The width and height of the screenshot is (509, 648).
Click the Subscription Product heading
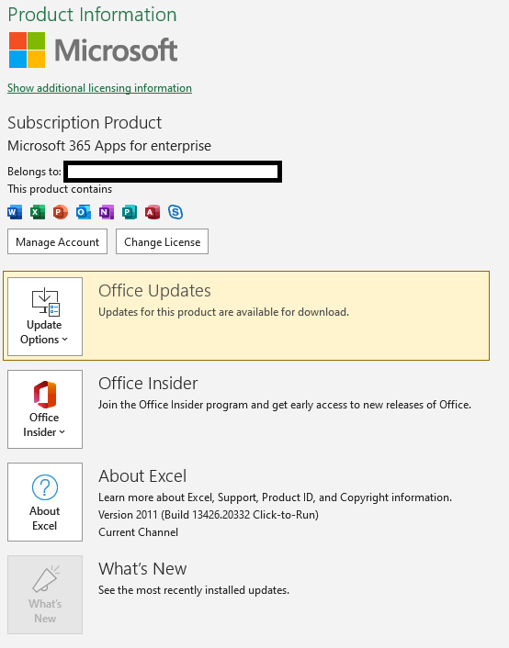pos(85,123)
